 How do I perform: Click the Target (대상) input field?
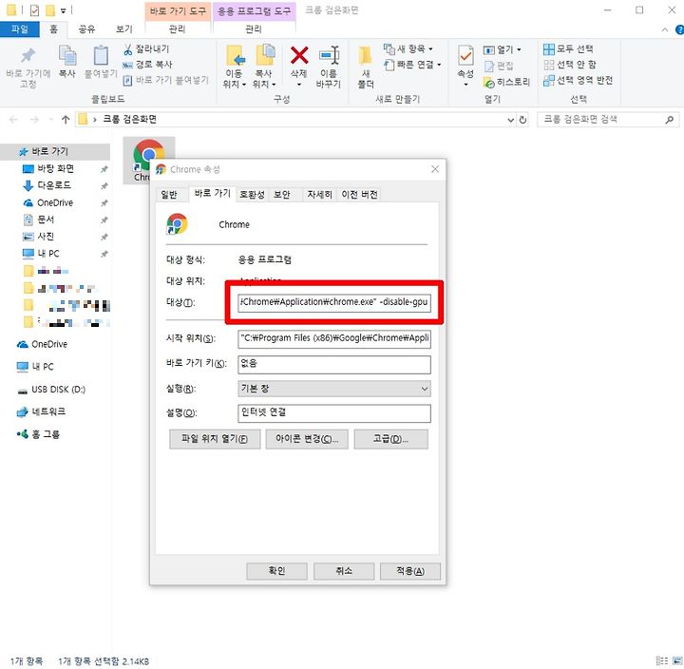[x=334, y=302]
